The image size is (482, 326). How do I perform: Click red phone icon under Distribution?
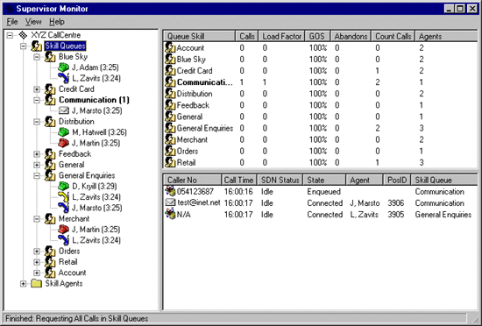[x=63, y=143]
